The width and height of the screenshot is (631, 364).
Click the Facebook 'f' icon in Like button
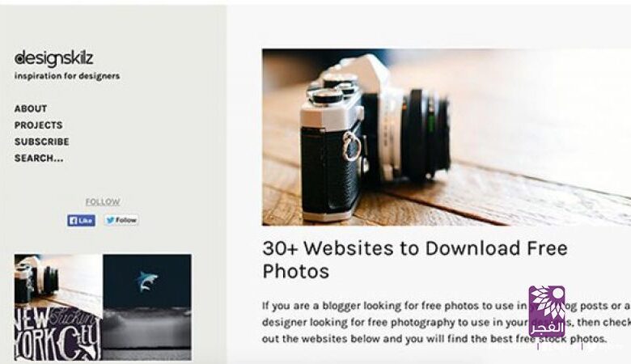(73, 220)
